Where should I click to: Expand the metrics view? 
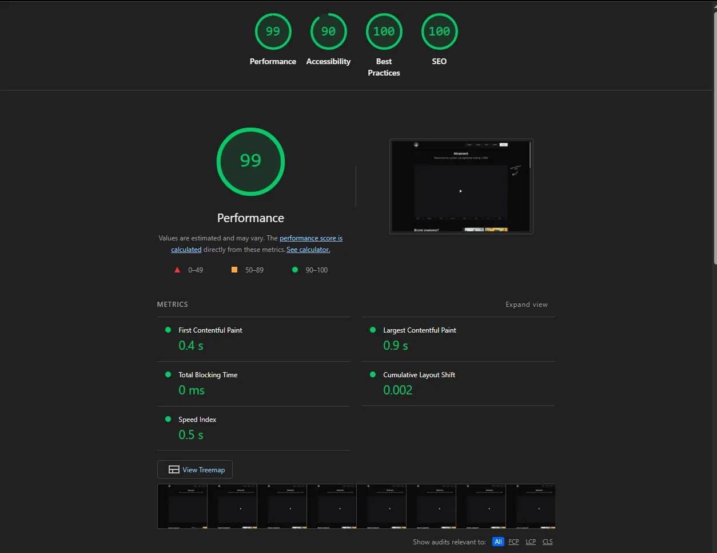[527, 305]
